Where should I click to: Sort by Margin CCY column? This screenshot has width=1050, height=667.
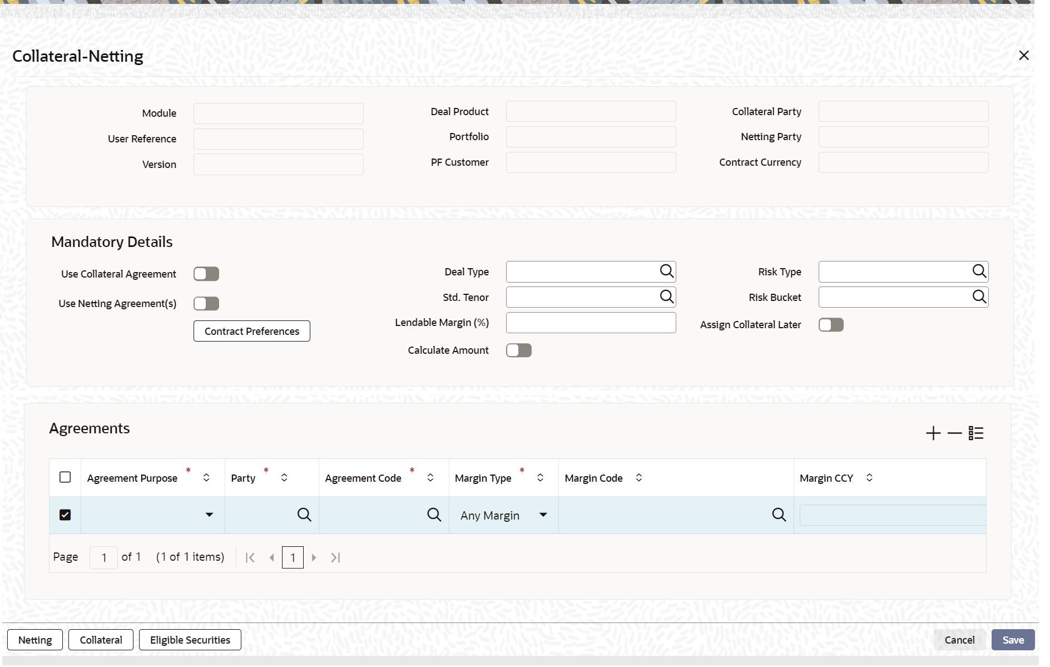(869, 478)
